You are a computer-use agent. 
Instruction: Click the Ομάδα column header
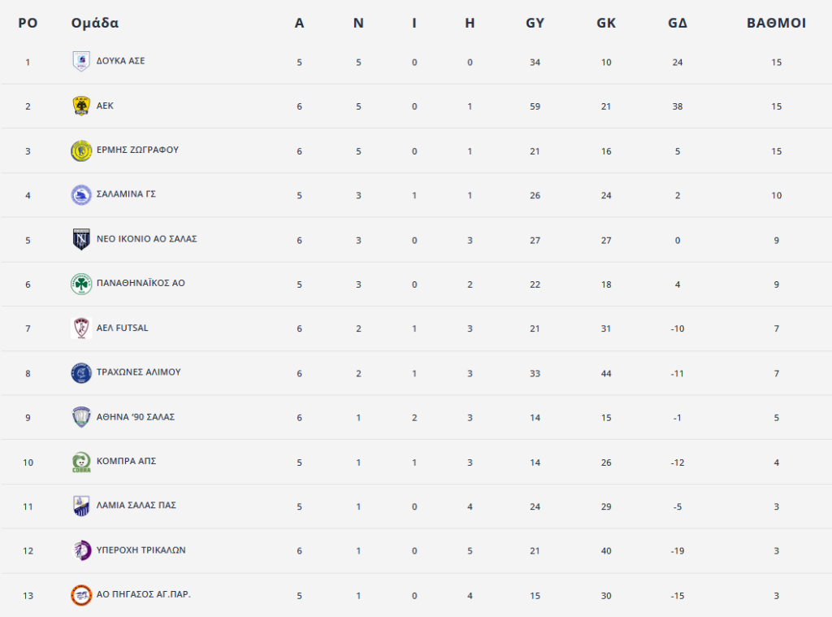(95, 23)
